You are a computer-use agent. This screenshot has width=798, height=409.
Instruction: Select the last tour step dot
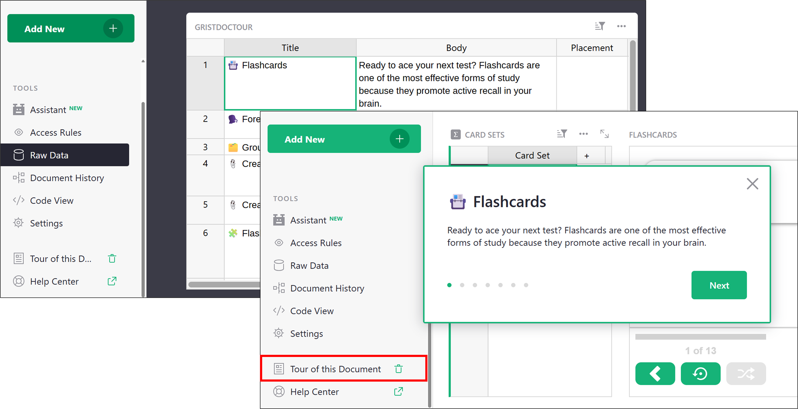pos(526,285)
